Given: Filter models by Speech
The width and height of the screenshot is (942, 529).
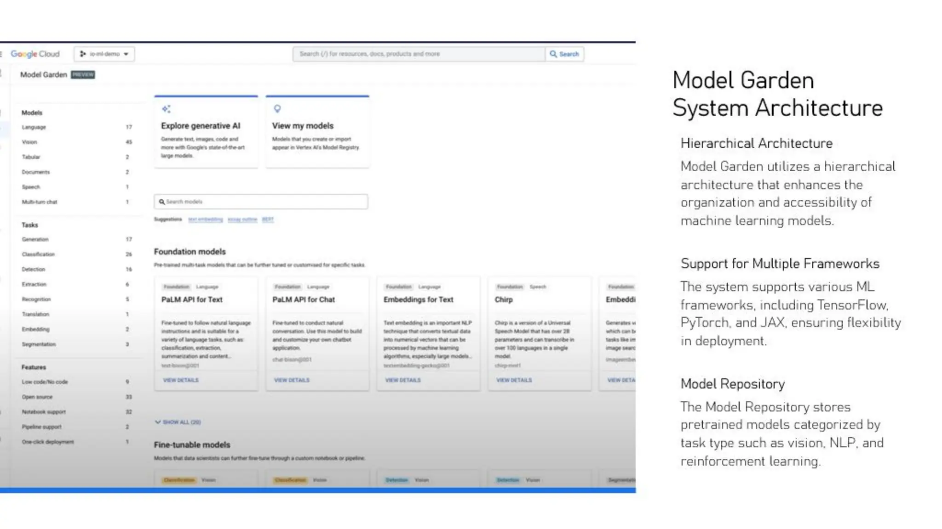Looking at the screenshot, I should click(x=76, y=187).
